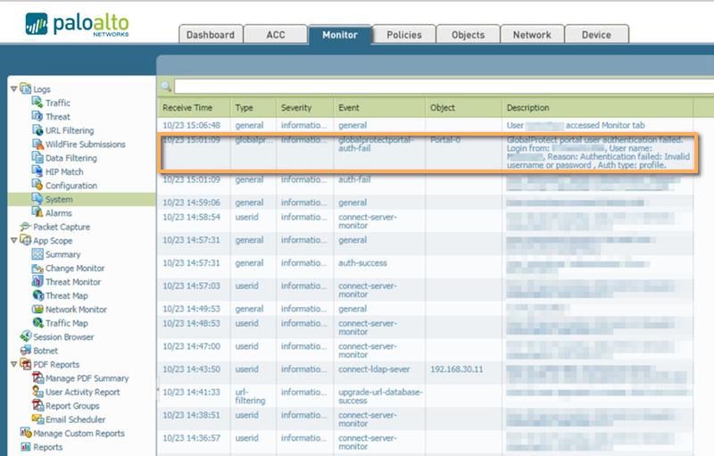Click the Description column header
This screenshot has width=714, height=456.
point(597,108)
